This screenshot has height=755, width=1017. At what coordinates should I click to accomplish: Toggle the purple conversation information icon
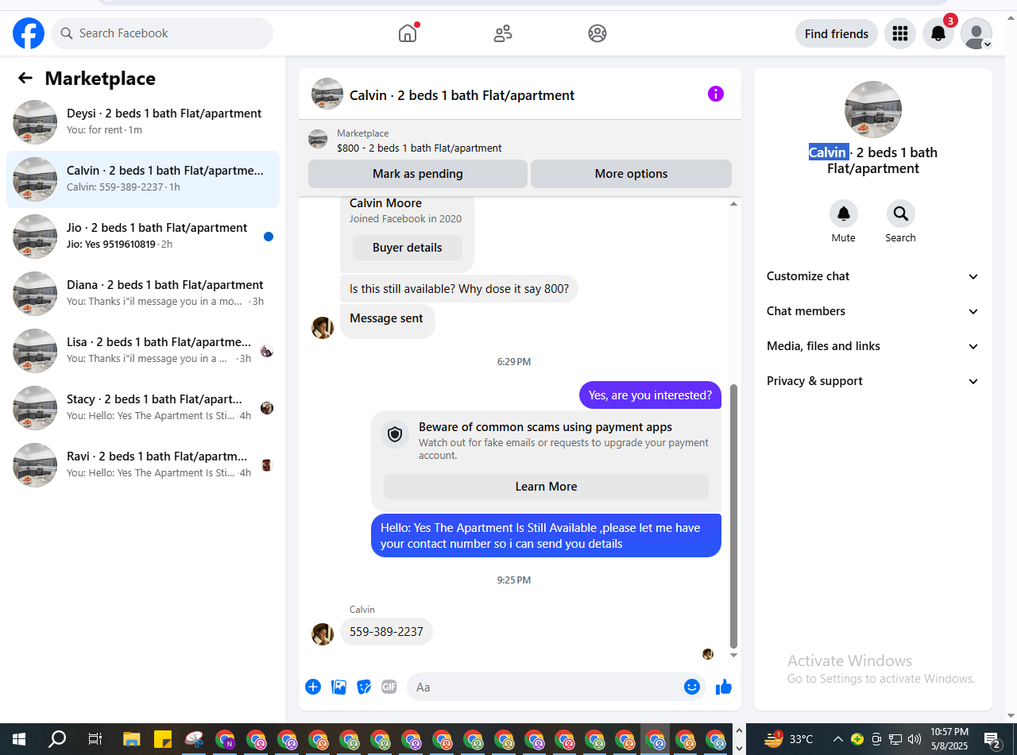[x=716, y=94]
